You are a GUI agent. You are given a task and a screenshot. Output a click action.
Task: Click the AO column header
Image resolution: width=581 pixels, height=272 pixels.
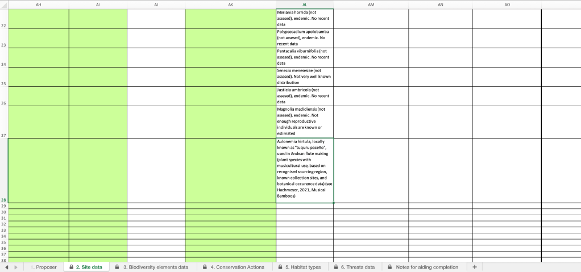pos(507,5)
